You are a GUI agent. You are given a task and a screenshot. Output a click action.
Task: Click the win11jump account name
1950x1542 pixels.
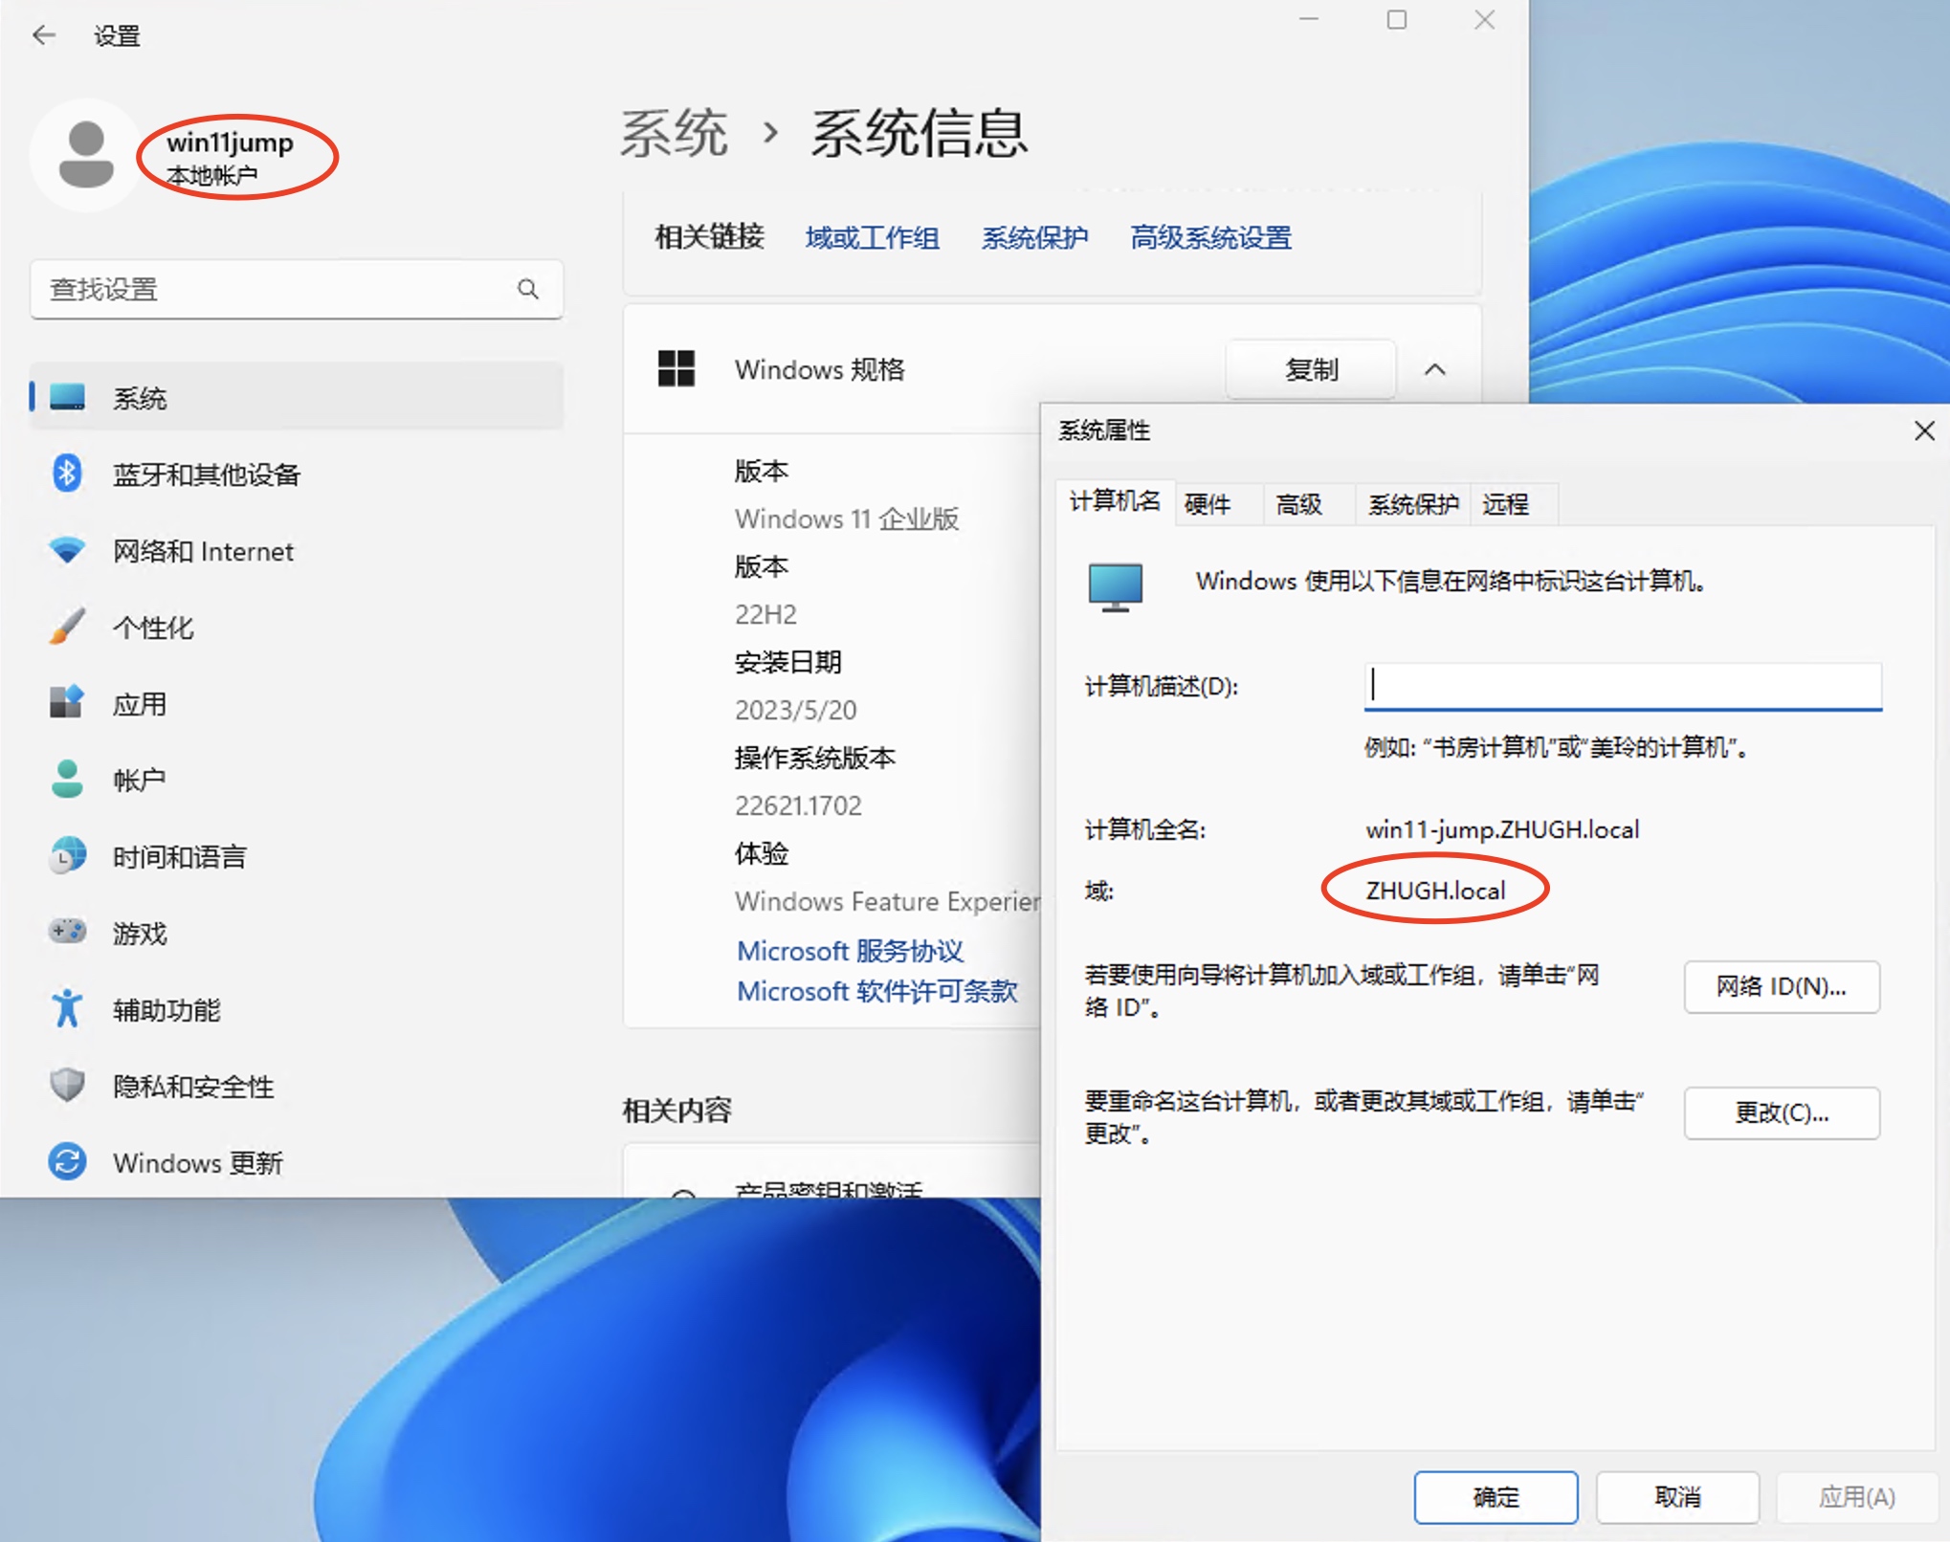pos(230,143)
